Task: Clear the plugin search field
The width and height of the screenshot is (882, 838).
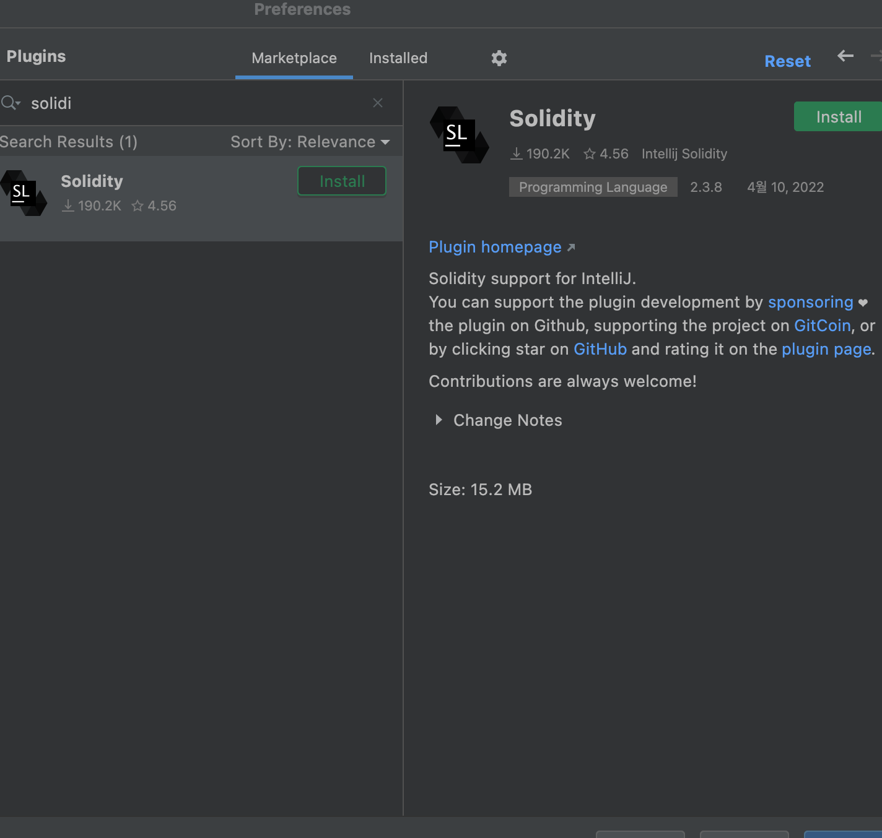Action: point(378,103)
